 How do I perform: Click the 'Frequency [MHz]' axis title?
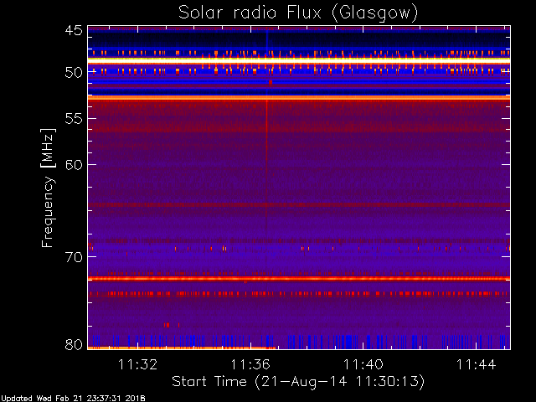click(x=48, y=188)
